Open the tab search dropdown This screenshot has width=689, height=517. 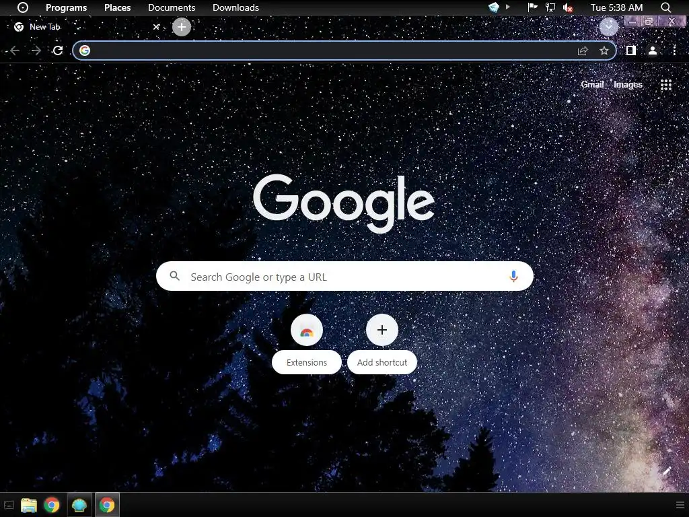click(x=608, y=27)
